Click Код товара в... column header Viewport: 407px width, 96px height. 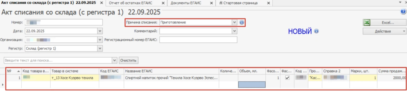tap(36, 71)
